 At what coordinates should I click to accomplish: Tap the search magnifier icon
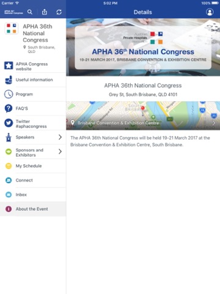pyautogui.click(x=30, y=12)
